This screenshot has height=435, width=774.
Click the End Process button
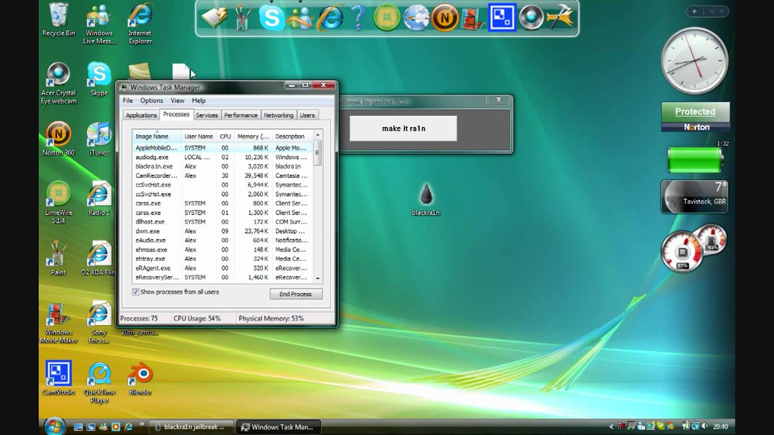point(296,294)
